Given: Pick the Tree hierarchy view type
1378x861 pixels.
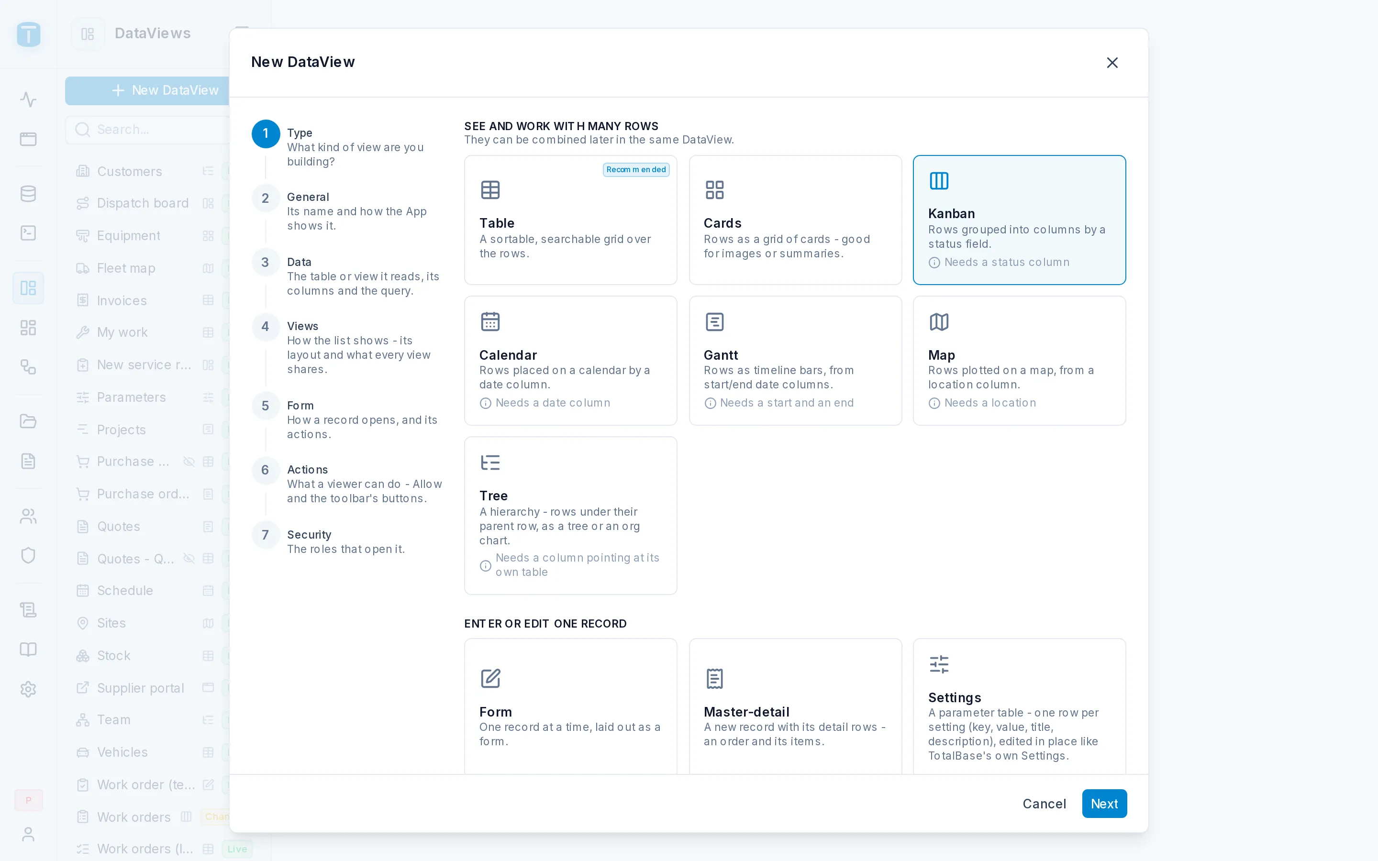Looking at the screenshot, I should 570,515.
